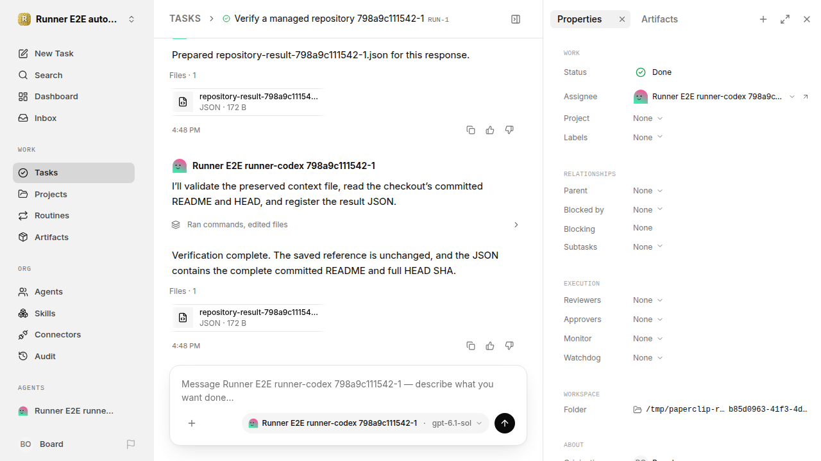Viewport: 821px width, 461px height.
Task: Thumbs down the first 4:48 PM response
Action: 509,130
